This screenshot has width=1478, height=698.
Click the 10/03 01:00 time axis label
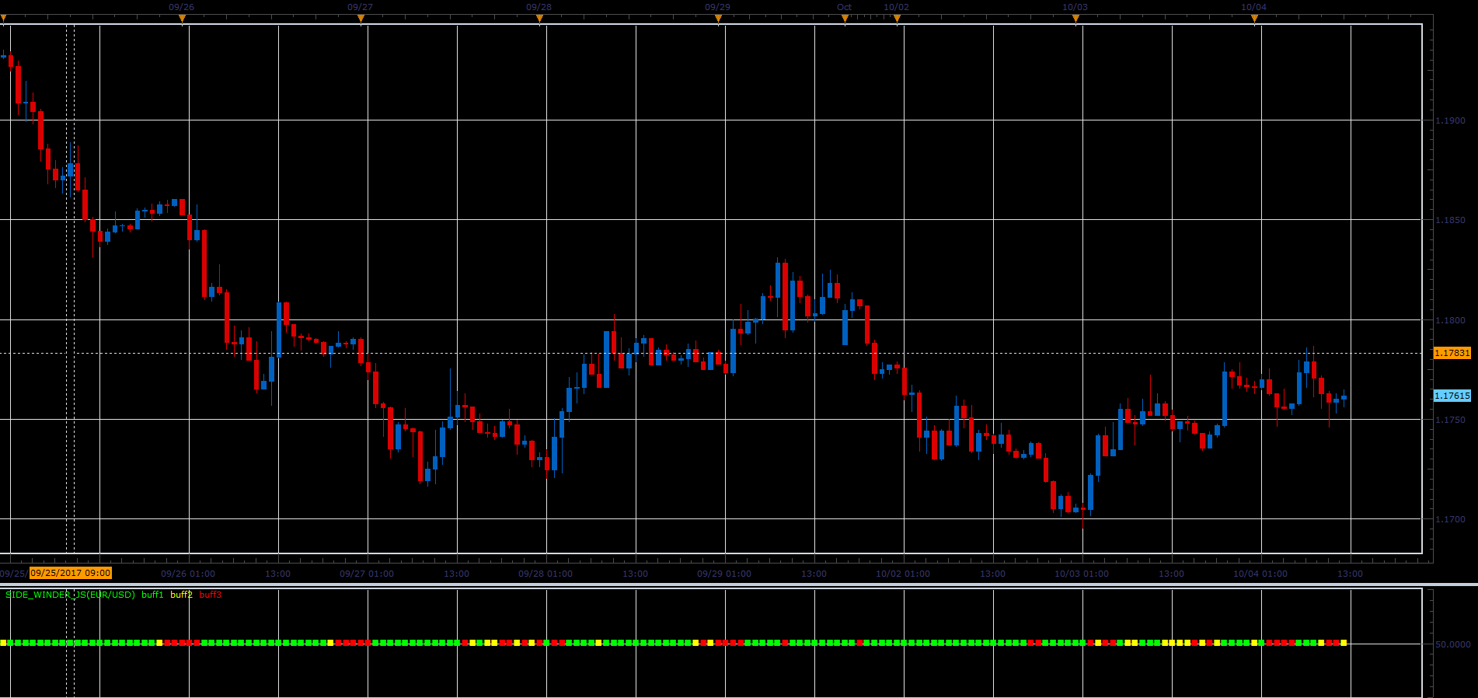click(1082, 574)
